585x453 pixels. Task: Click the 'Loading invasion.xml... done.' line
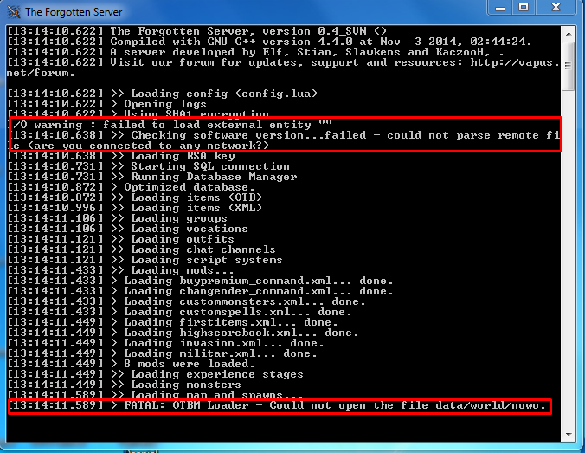click(165, 343)
